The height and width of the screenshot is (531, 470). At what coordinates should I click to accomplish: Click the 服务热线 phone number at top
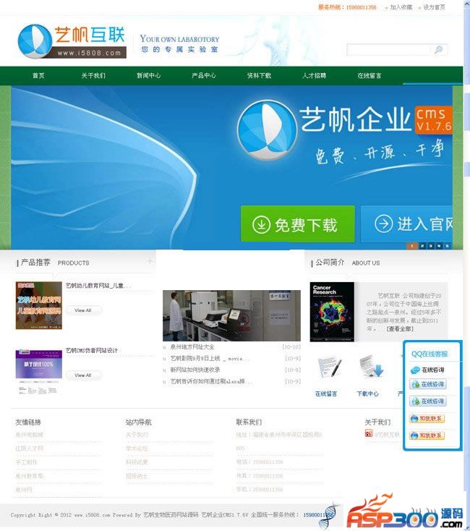361,7
